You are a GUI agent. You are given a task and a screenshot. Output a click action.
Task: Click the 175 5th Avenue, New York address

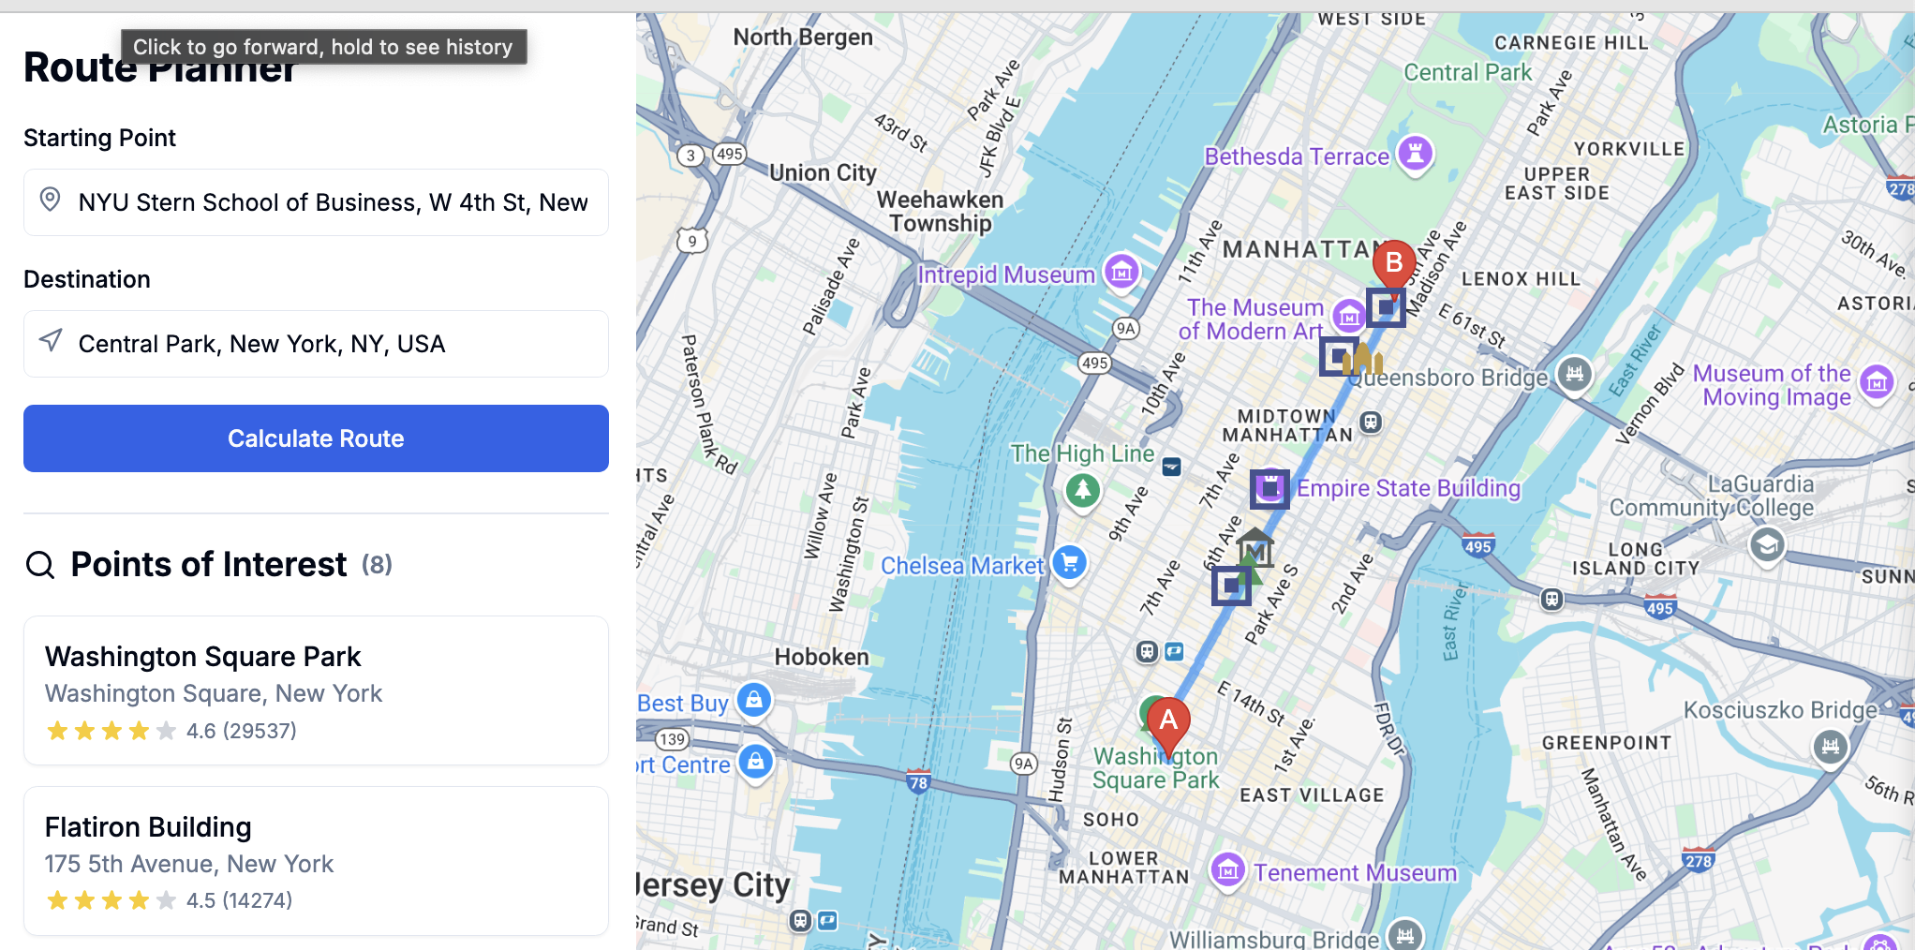pyautogui.click(x=189, y=864)
